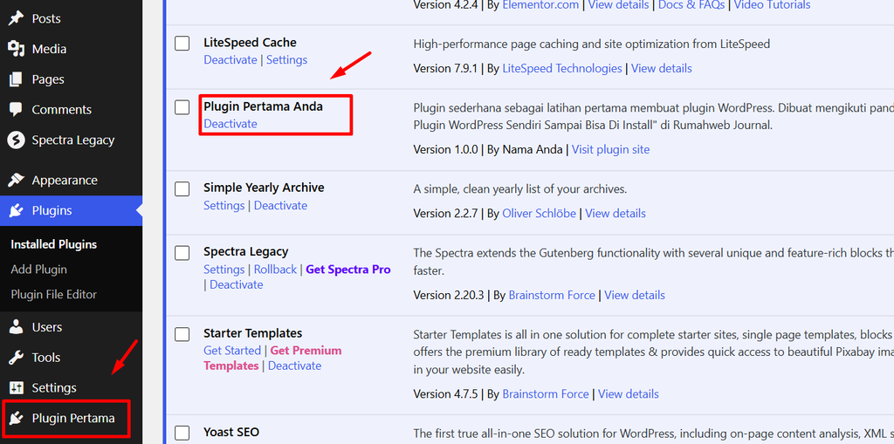View details for LiteSpeed Cache
This screenshot has height=444, width=894.
(x=662, y=68)
